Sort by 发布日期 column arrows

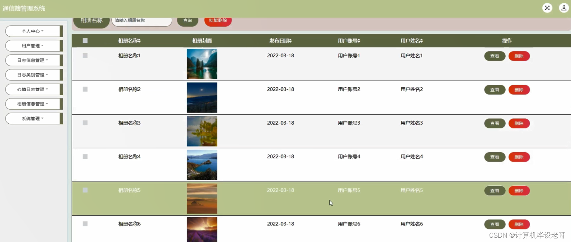pyautogui.click(x=290, y=41)
